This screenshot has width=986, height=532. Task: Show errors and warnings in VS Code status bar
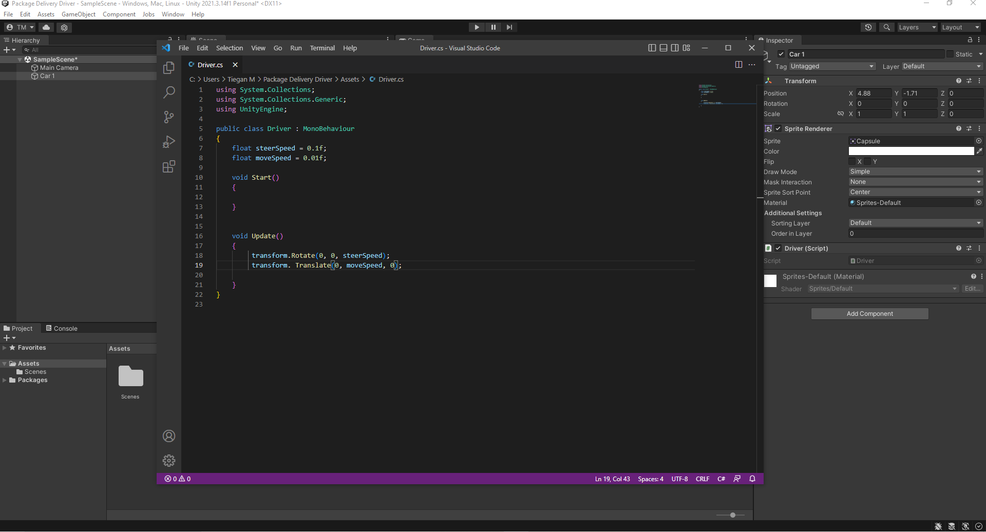[x=178, y=479]
